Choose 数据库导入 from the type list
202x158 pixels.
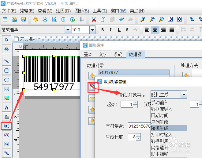pos(169,109)
